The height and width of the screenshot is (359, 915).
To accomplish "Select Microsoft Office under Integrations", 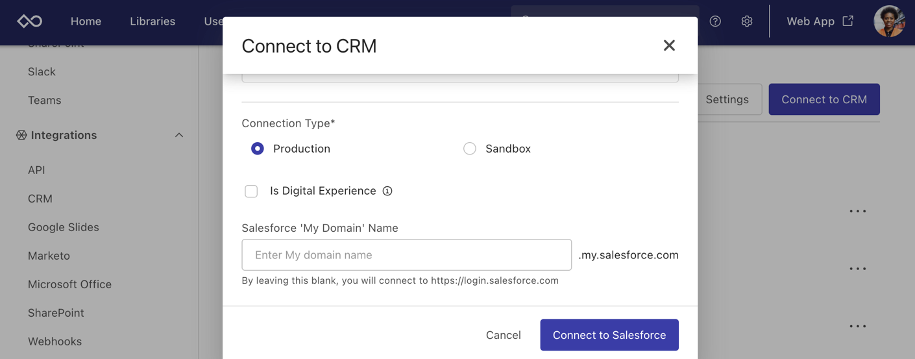I will 69,284.
